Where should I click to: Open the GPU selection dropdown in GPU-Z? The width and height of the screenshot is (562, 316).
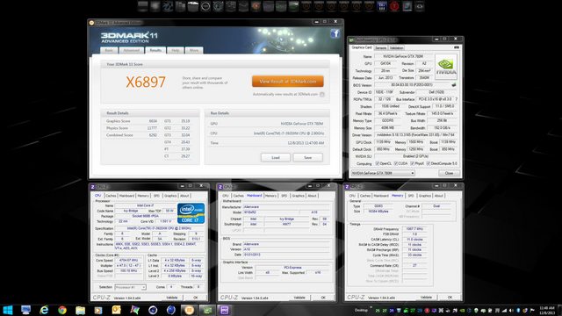click(x=383, y=173)
